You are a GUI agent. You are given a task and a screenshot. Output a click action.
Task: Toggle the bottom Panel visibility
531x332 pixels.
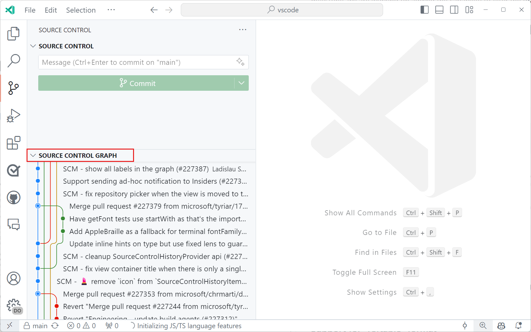point(439,10)
